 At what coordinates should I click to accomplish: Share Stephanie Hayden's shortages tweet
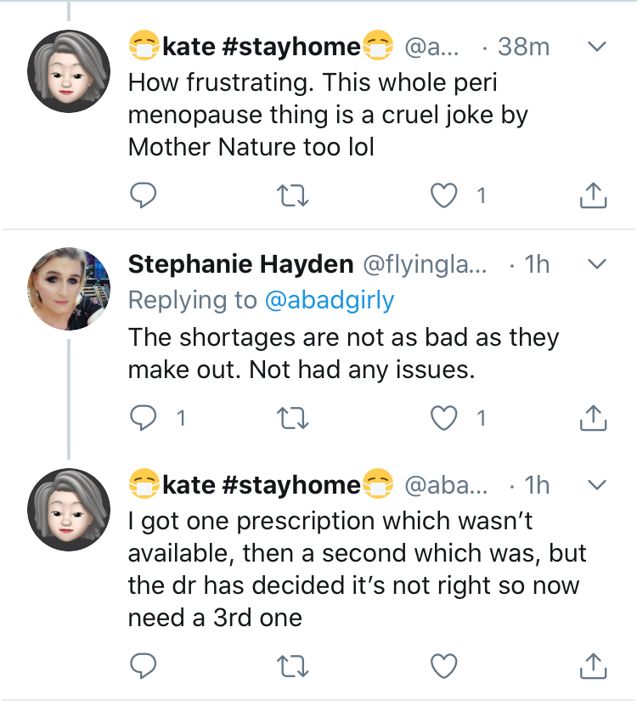point(594,418)
